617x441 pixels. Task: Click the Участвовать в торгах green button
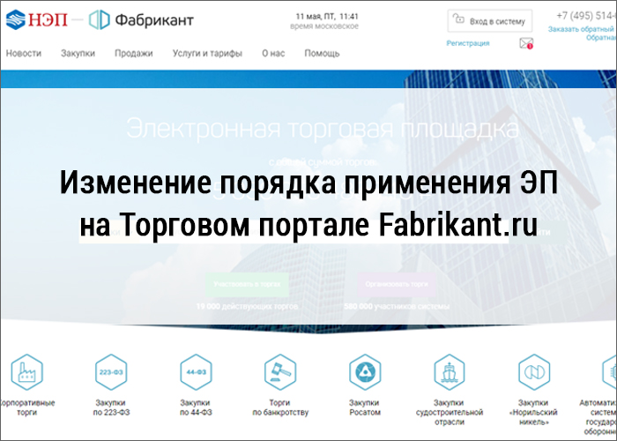point(247,284)
